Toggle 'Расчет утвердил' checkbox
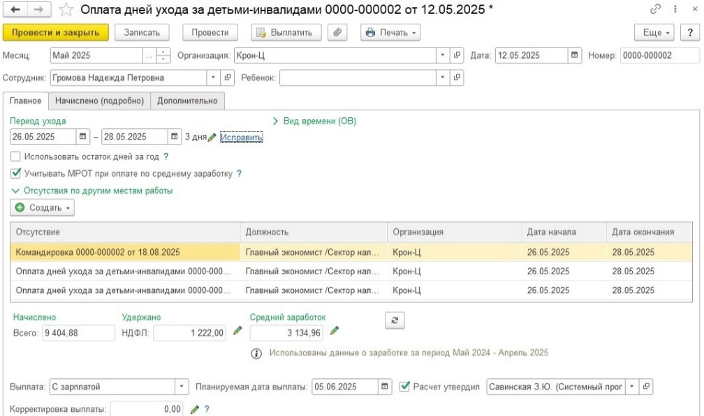Image resolution: width=704 pixels, height=416 pixels. pyautogui.click(x=405, y=386)
